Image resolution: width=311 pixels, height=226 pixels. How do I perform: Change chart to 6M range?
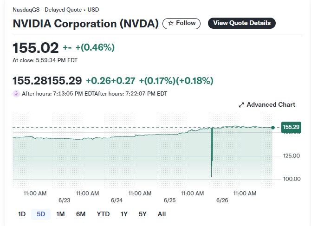pyautogui.click(x=81, y=214)
